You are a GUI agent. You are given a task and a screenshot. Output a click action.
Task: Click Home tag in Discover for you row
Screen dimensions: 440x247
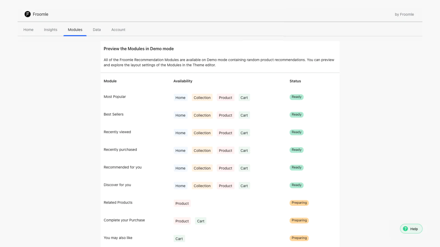(x=180, y=186)
